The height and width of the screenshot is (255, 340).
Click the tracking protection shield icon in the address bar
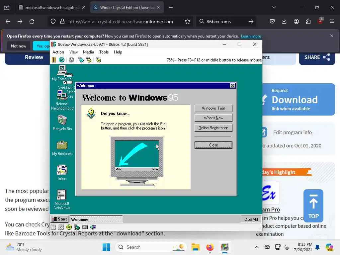click(x=53, y=22)
